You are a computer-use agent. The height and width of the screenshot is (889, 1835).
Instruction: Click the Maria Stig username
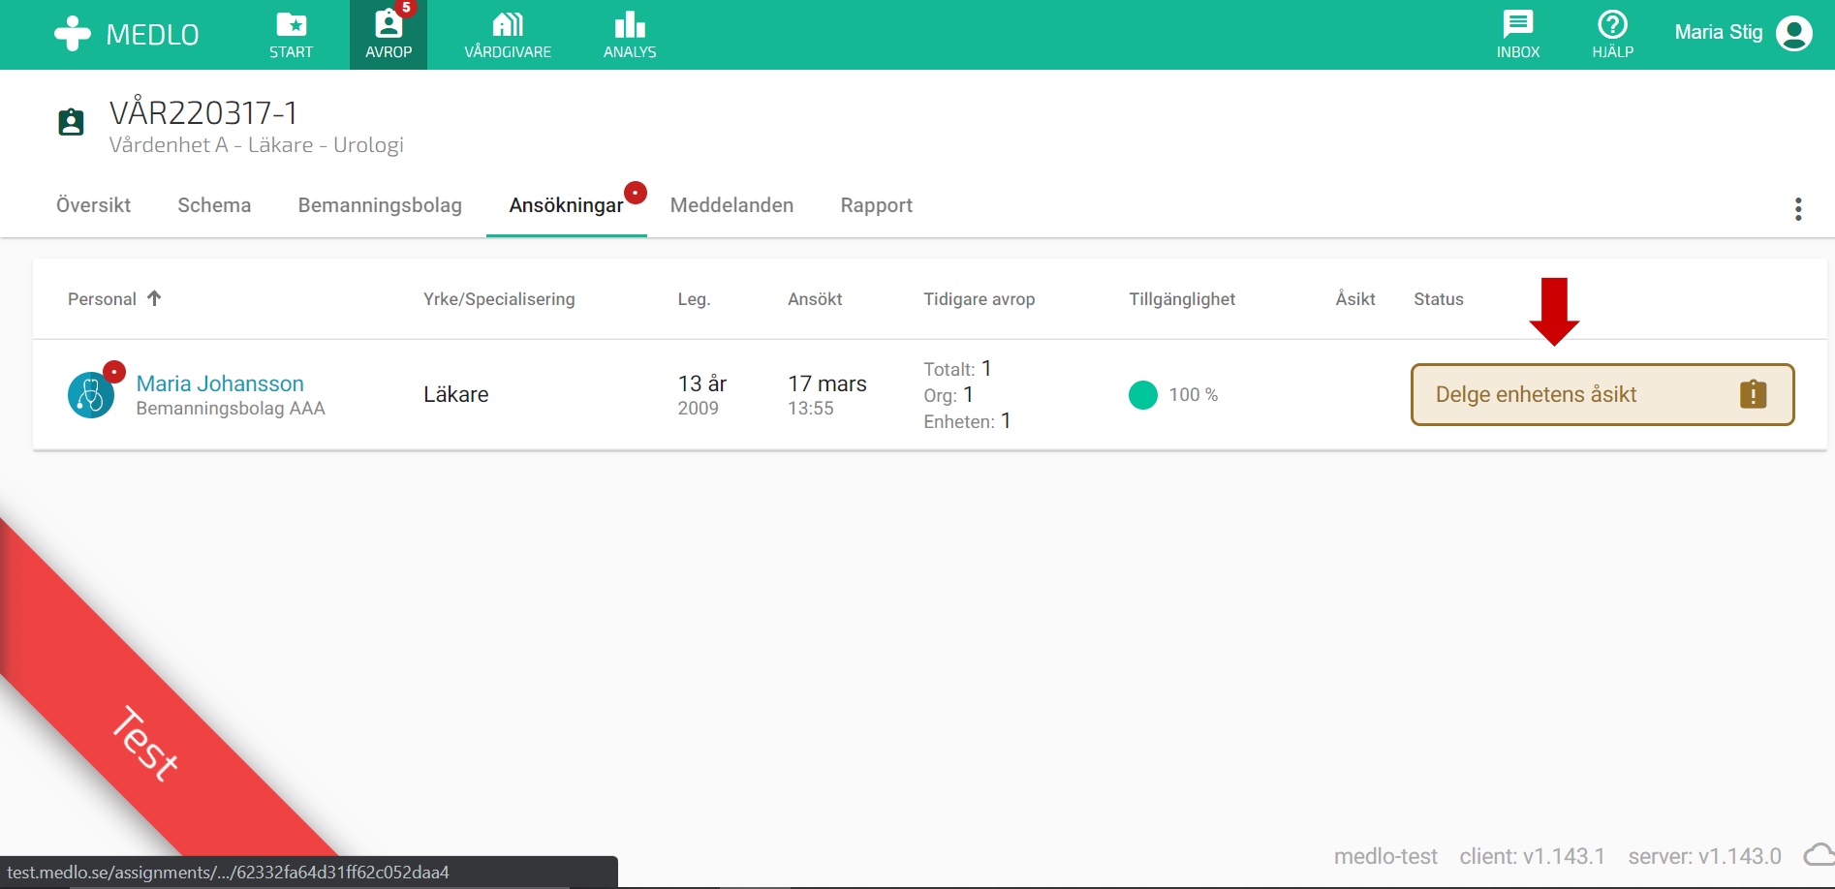tap(1719, 32)
